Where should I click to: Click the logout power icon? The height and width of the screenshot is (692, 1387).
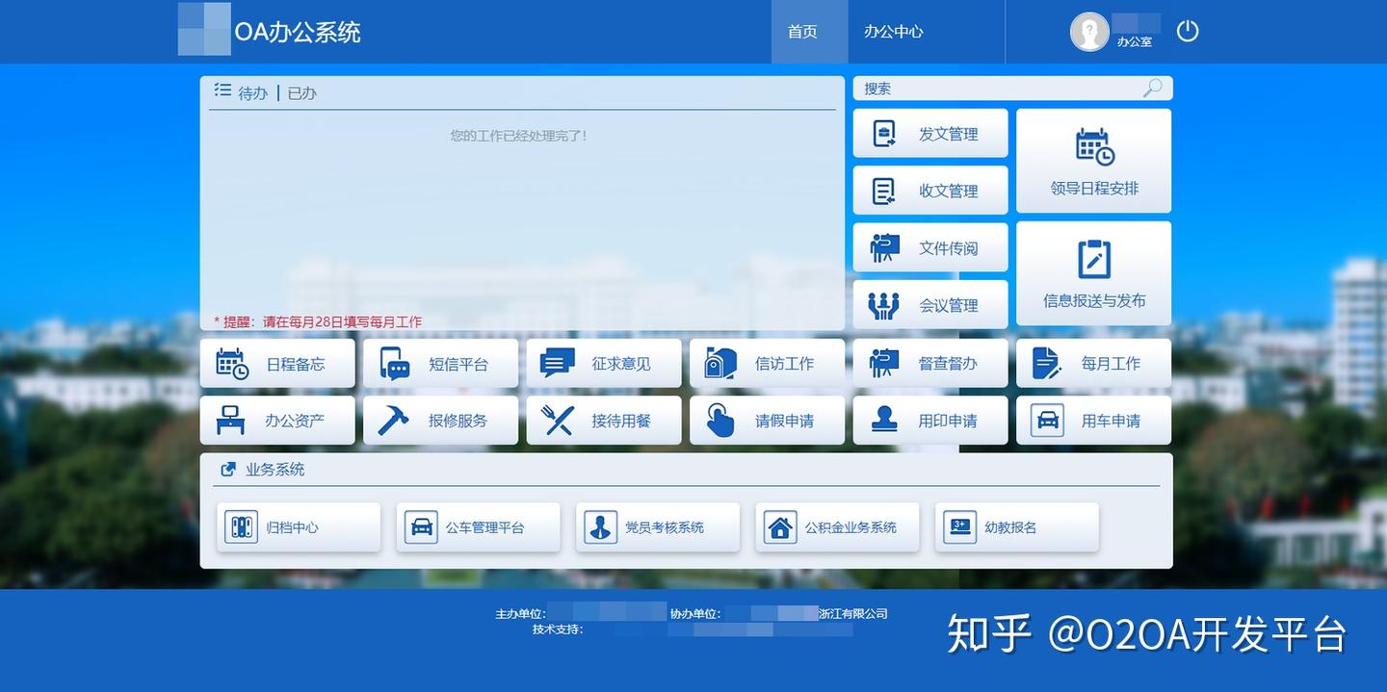(1188, 31)
